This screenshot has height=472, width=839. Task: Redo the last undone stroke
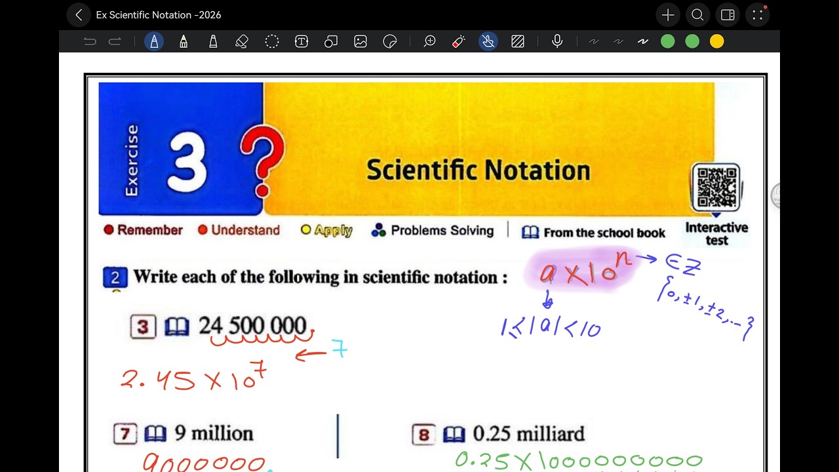coord(115,42)
